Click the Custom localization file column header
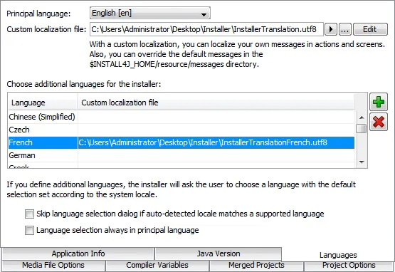 [216, 103]
